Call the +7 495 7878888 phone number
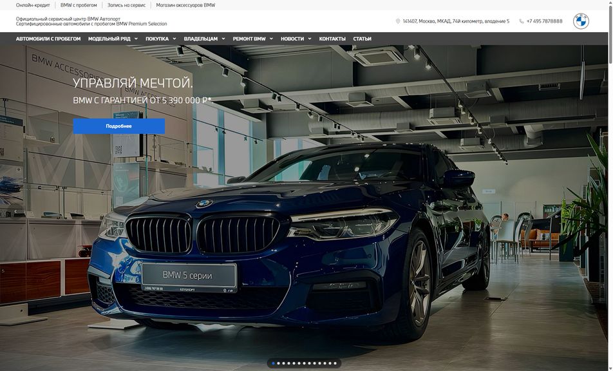Screen dimensions: 613x371 [x=544, y=21]
